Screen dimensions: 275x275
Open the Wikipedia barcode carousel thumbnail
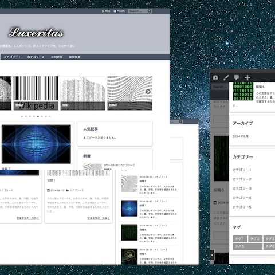36,93
